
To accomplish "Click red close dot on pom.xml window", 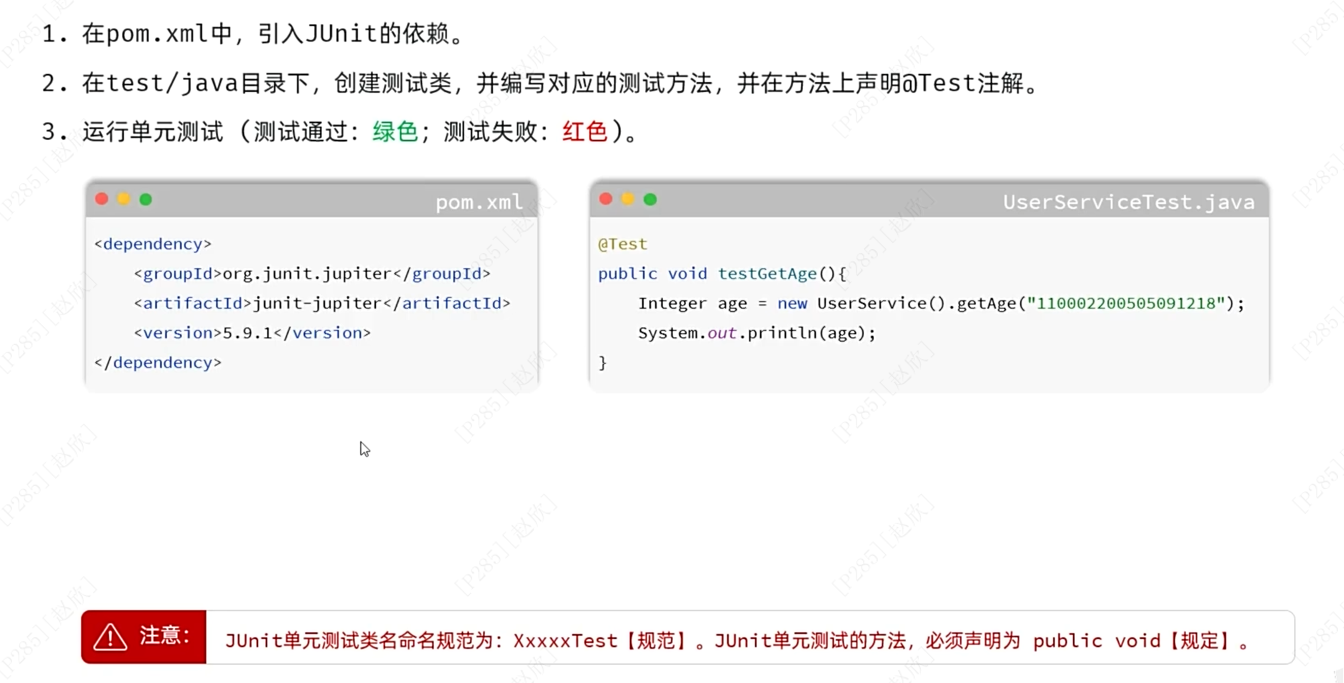I will [x=102, y=199].
